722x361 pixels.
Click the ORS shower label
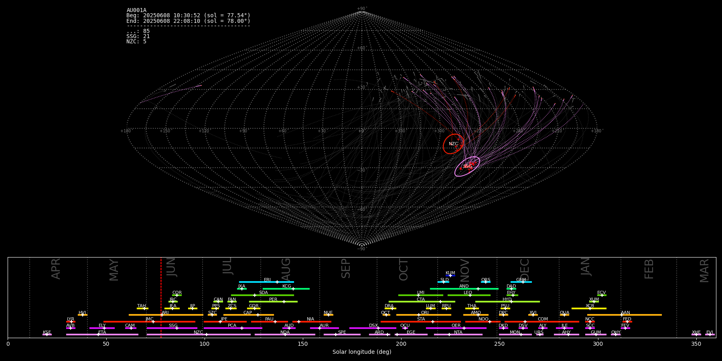pyautogui.click(x=485, y=280)
